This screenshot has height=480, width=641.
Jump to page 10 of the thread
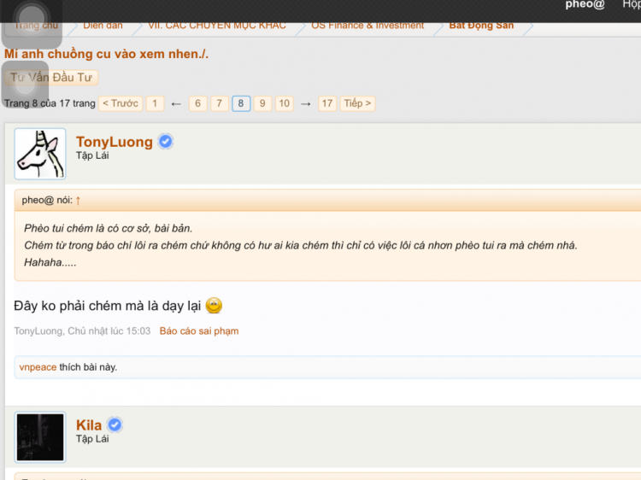tap(285, 103)
